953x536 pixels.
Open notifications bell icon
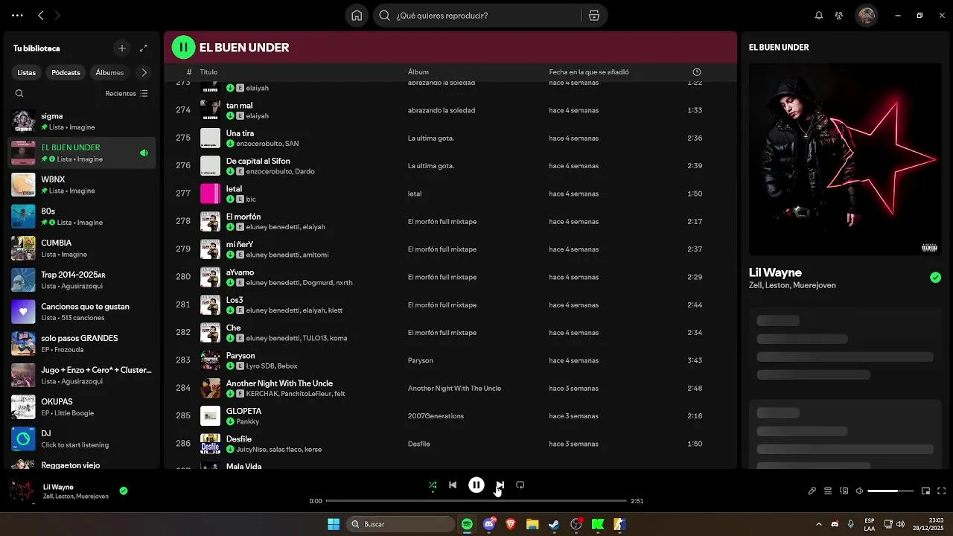819,16
